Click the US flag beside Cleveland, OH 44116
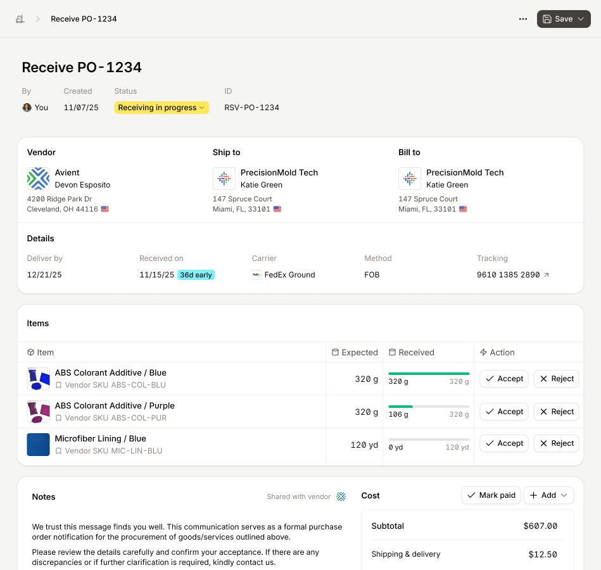The width and height of the screenshot is (601, 570). 104,209
